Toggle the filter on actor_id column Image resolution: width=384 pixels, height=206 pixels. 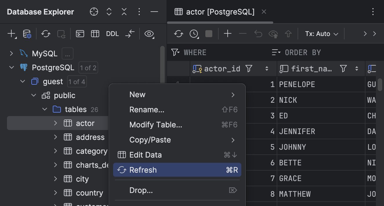(249, 68)
